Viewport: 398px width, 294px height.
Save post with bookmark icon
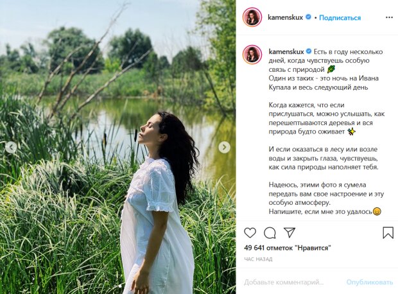tap(388, 232)
